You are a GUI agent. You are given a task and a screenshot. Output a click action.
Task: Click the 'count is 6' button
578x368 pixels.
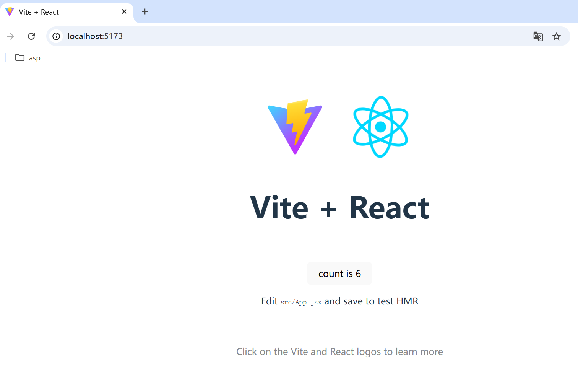339,274
